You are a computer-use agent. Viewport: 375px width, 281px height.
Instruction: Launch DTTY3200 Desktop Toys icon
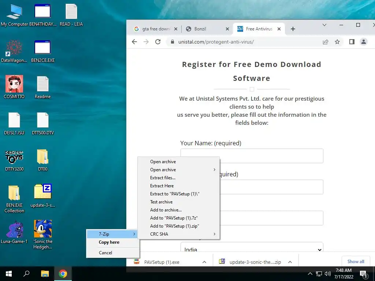(x=14, y=160)
